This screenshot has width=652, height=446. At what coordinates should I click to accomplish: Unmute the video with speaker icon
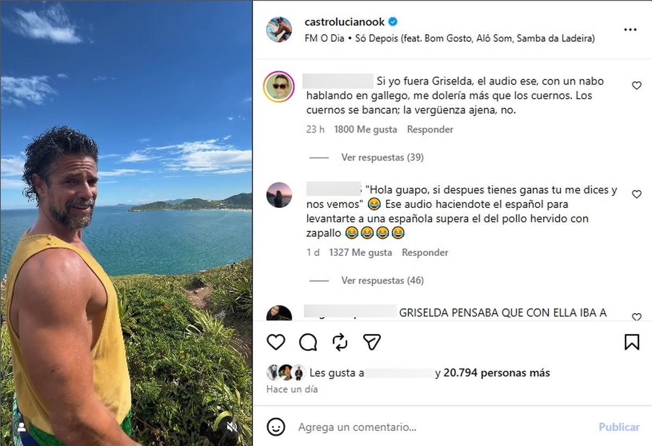coord(232,427)
